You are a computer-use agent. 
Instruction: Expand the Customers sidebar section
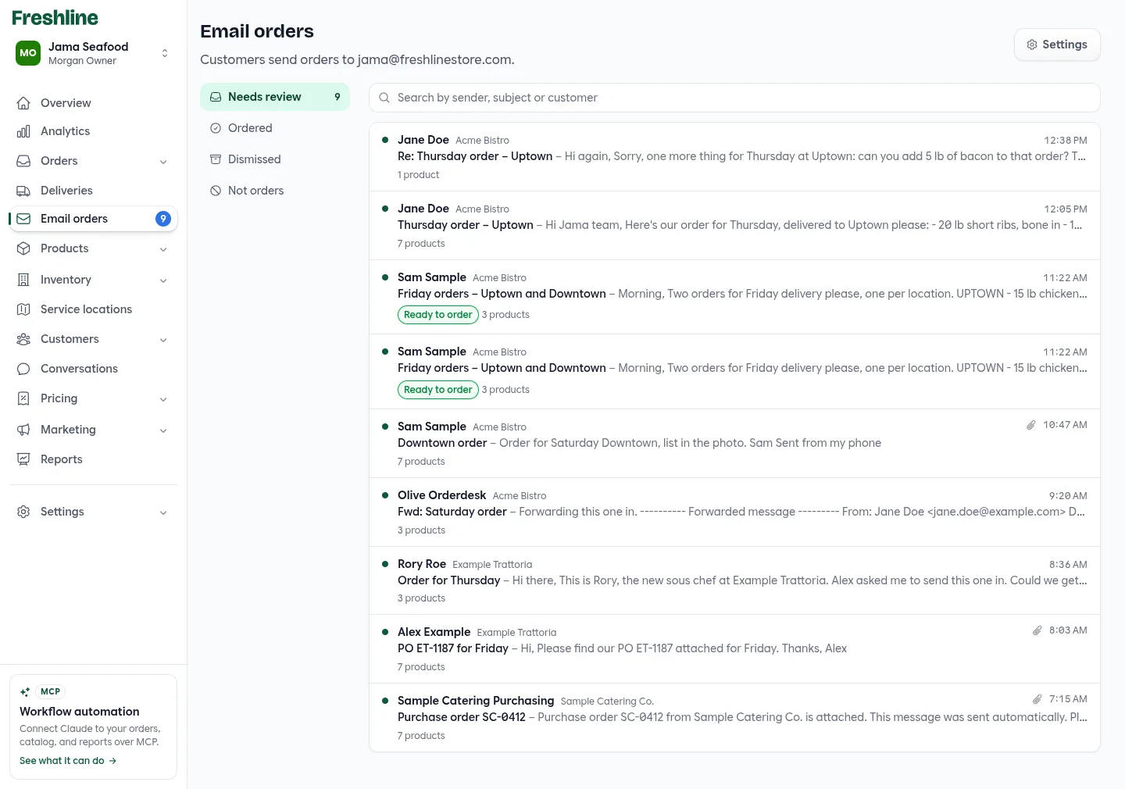(x=163, y=340)
